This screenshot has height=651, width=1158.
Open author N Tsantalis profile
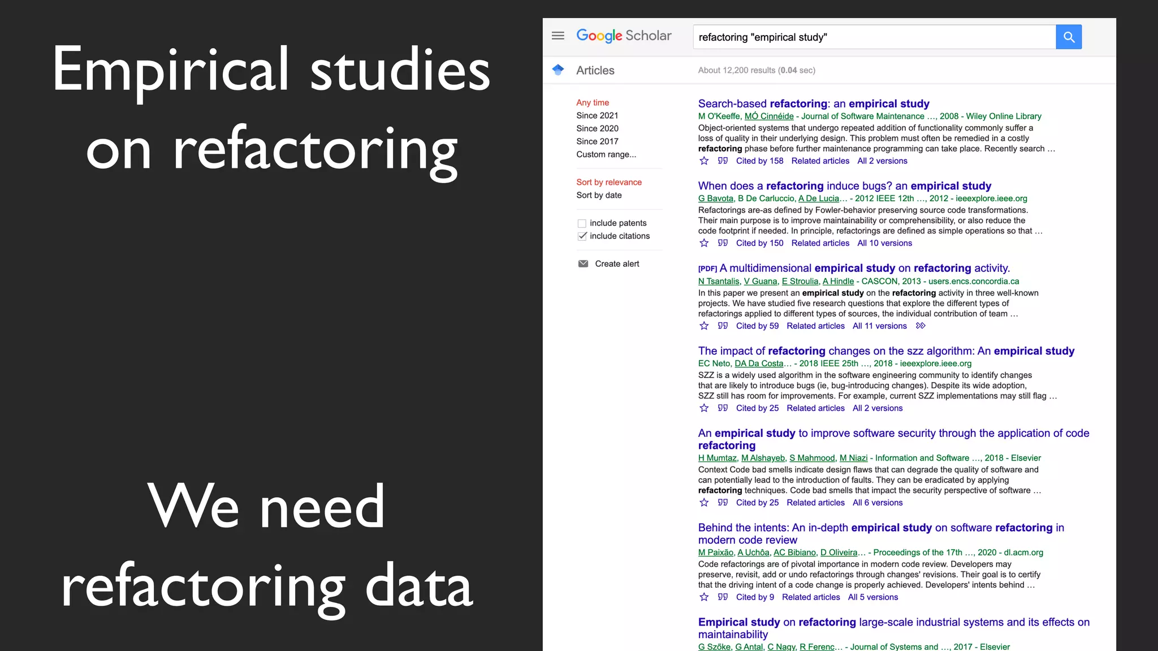tap(719, 281)
